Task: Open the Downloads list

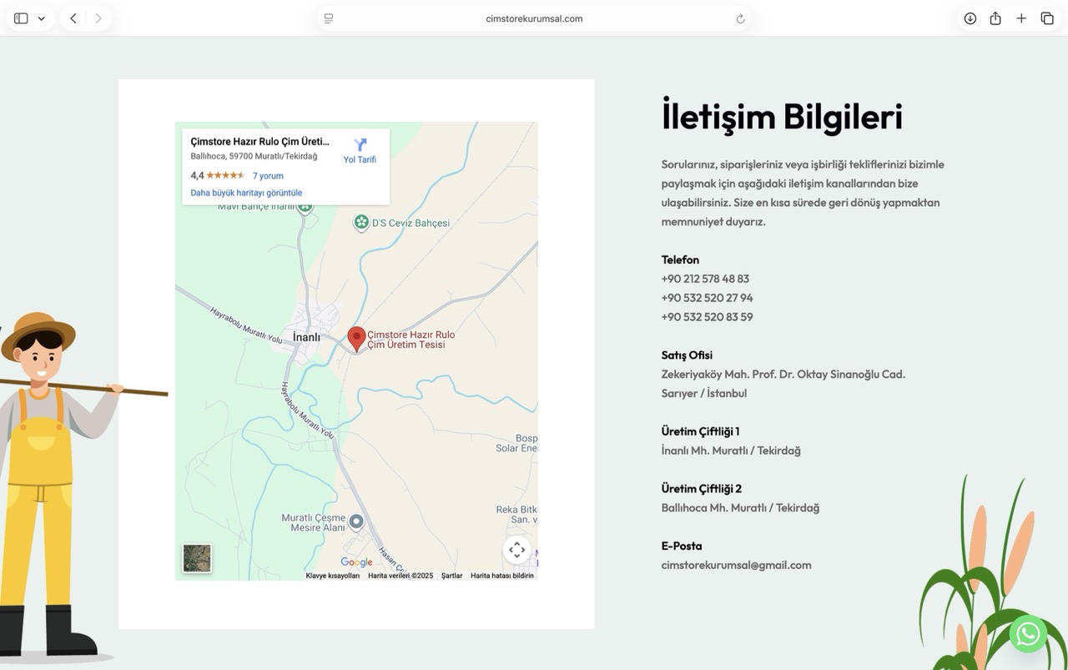Action: point(970,18)
